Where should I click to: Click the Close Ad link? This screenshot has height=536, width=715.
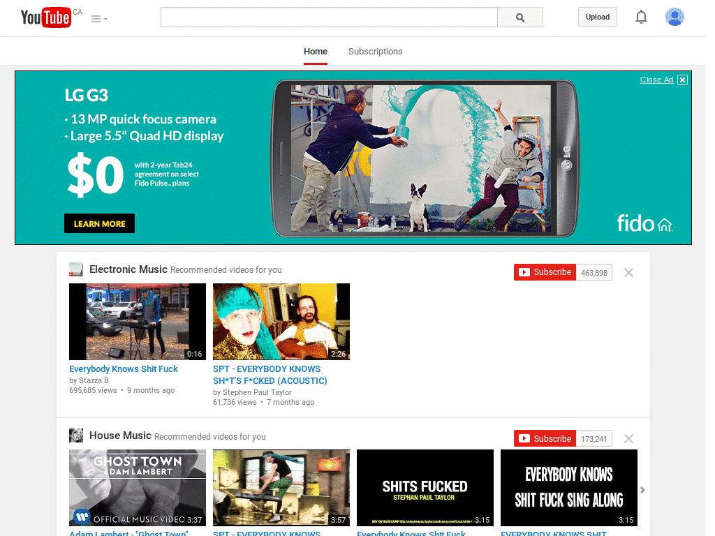[x=656, y=80]
